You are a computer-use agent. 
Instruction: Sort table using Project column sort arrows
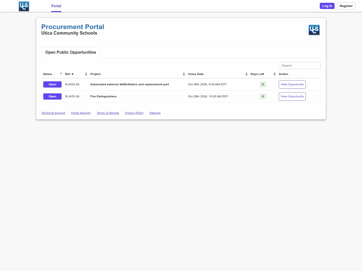pyautogui.click(x=184, y=74)
